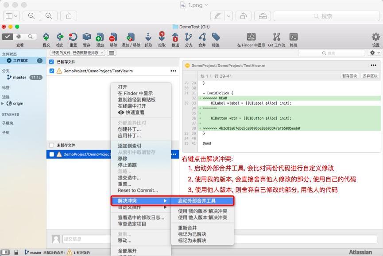The width and height of the screenshot is (383, 256).
Task: Click the Merge (合并) toolbar icon
Action: (x=202, y=37)
